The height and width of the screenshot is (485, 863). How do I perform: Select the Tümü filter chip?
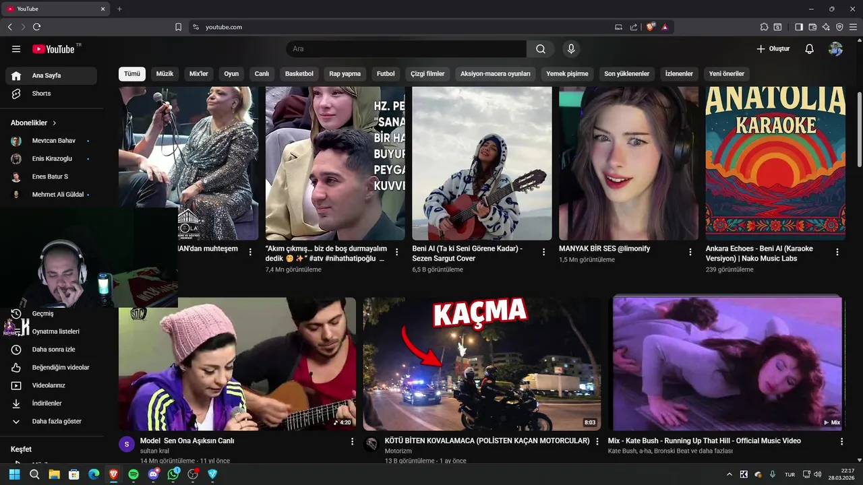click(x=132, y=73)
